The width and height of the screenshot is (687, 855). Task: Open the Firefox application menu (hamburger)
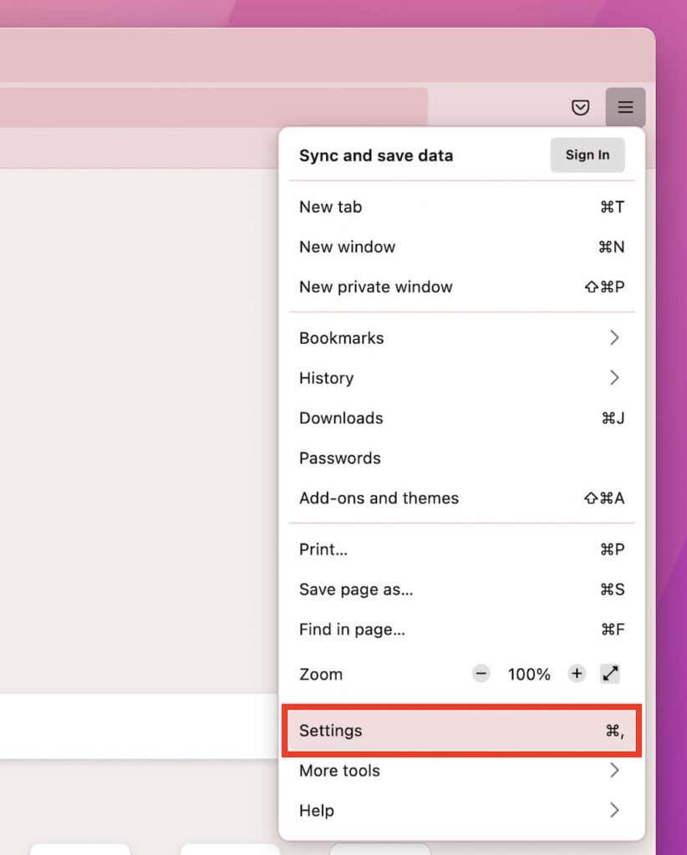click(625, 107)
